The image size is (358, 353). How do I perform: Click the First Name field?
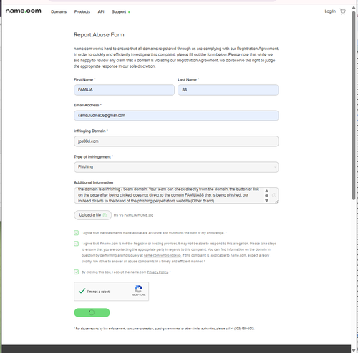pos(124,90)
